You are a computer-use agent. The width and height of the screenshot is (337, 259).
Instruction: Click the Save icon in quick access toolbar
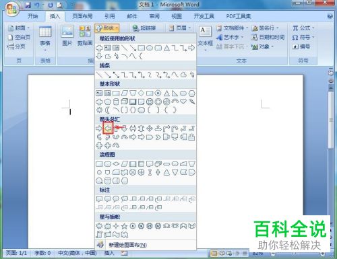(28, 5)
